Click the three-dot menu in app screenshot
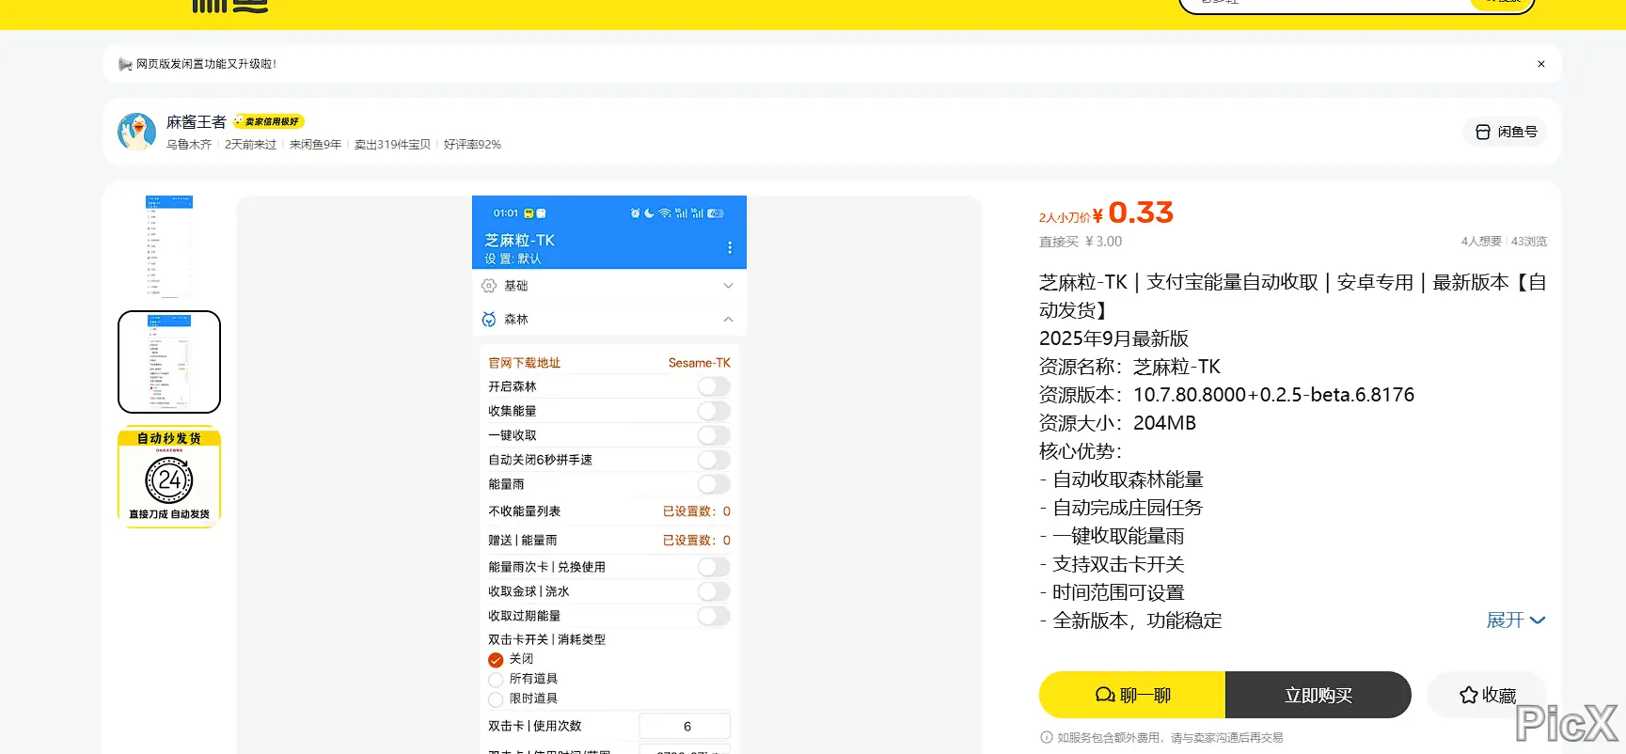1626x754 pixels. coord(730,247)
